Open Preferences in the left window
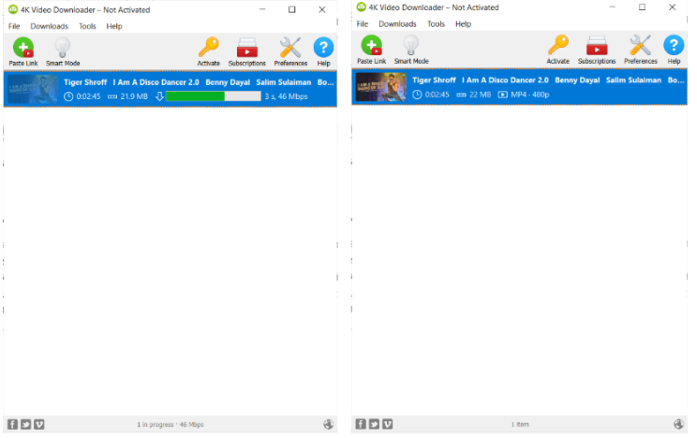This screenshot has width=697, height=438. pyautogui.click(x=290, y=52)
